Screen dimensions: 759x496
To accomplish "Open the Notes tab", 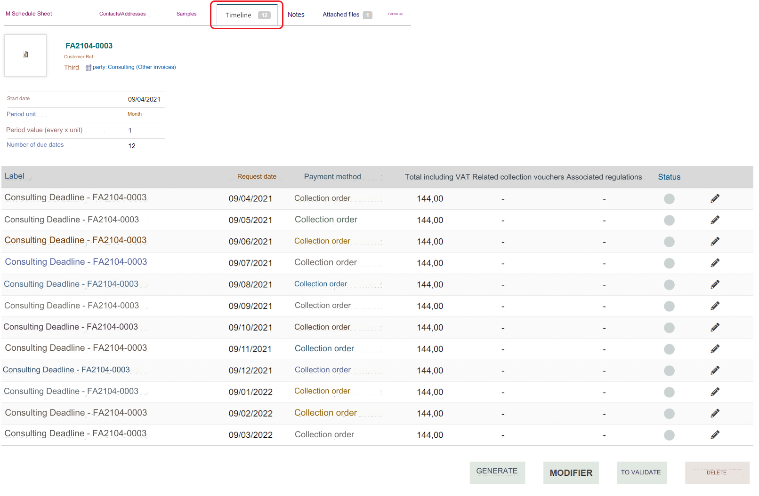I will [296, 15].
